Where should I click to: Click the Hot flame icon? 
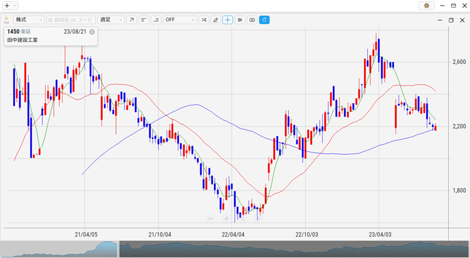6,19
